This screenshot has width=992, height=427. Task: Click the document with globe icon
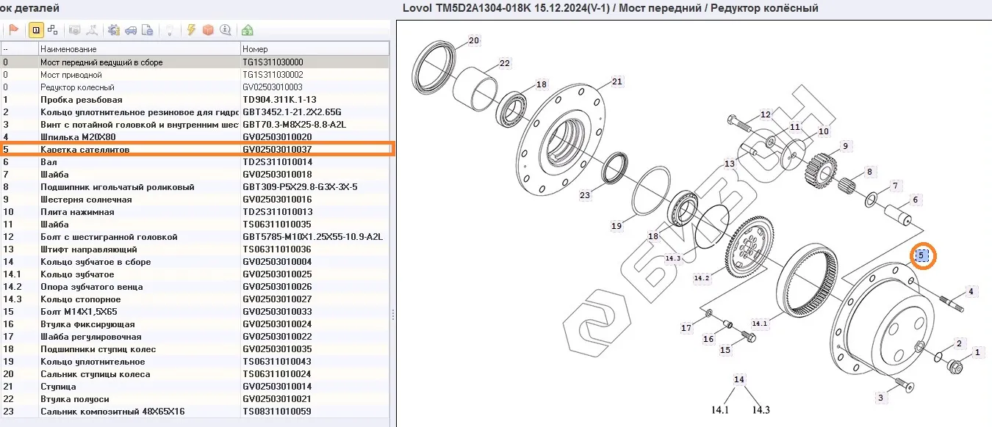(x=148, y=30)
